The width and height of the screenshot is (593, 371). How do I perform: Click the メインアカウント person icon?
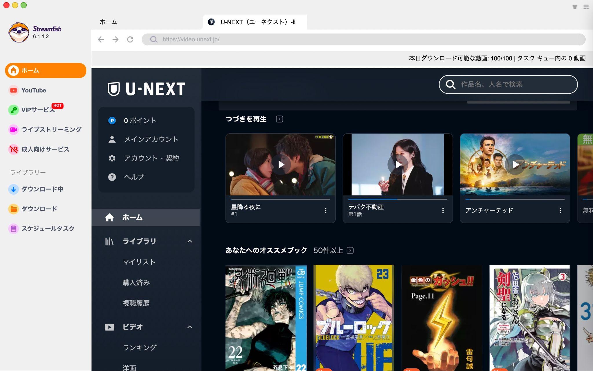[112, 139]
